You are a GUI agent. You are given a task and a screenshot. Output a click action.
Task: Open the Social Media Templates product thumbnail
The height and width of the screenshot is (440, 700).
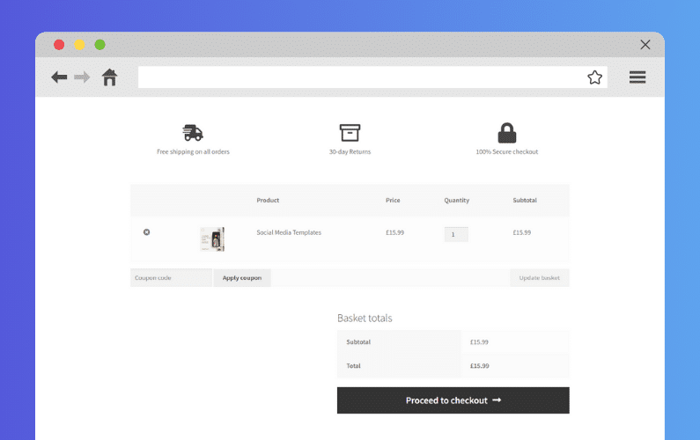[x=212, y=239]
